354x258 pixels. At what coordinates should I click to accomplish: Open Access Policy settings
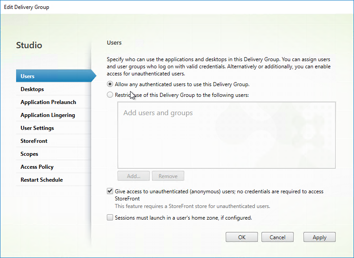[x=54, y=167]
